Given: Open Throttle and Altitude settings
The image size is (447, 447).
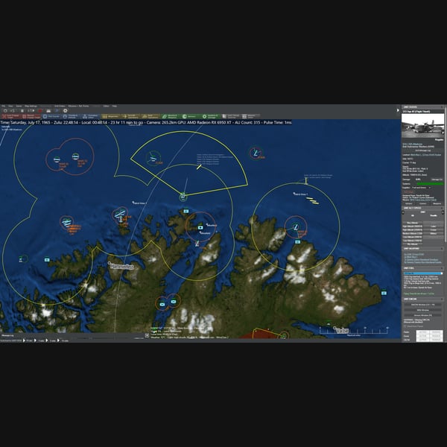Looking at the screenshot, I should pos(71,116).
